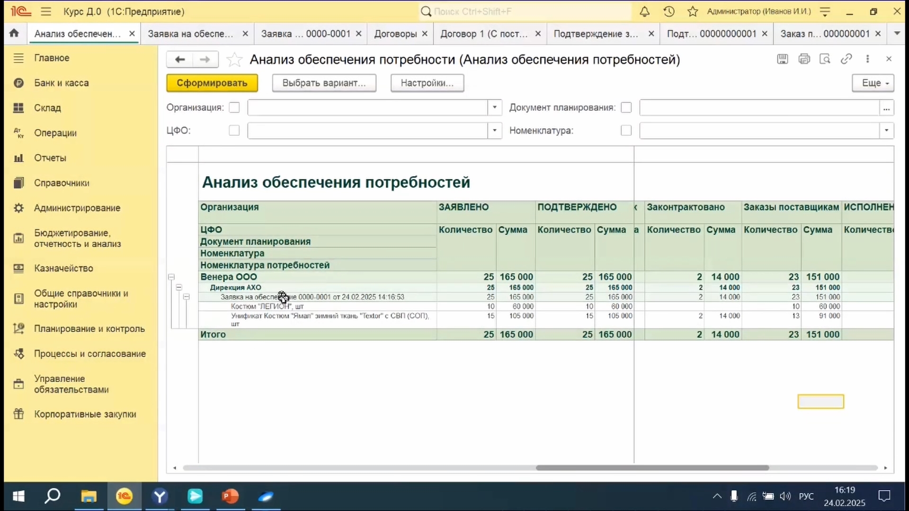Enable the Организация filter checkbox
Screen dimensions: 909x511
point(234,108)
